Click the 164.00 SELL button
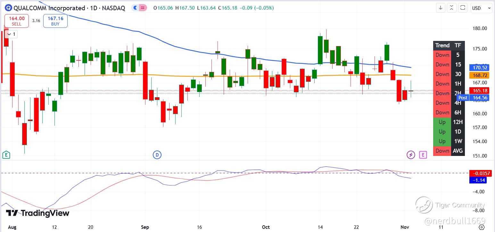The height and width of the screenshot is (232, 495). [17, 21]
